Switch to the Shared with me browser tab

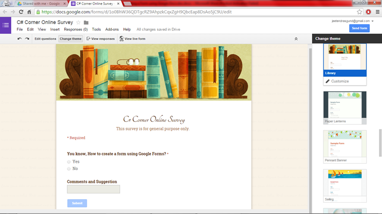(41, 4)
